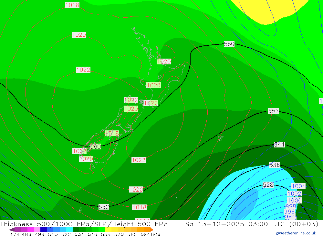The height and width of the screenshot is (236, 323).
Task: Click the blue 994 isobar label
Action: [290, 216]
